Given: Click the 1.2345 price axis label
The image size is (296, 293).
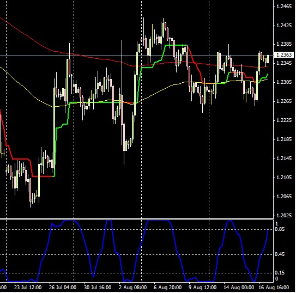Looking at the screenshot, I should click(284, 63).
